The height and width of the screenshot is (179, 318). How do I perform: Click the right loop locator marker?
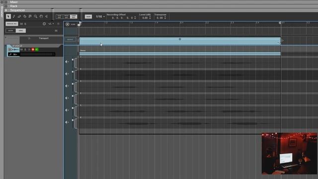click(280, 23)
